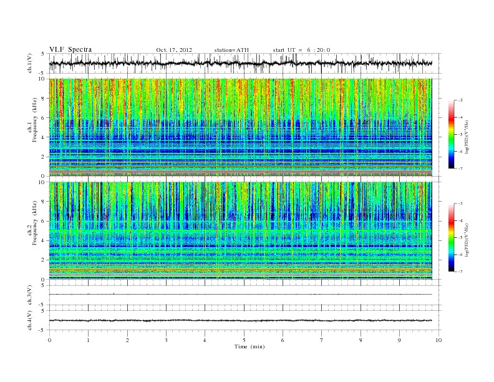494x382 pixels.
Task: Click the "ch.3(V)" axis label
Action: pos(30,295)
